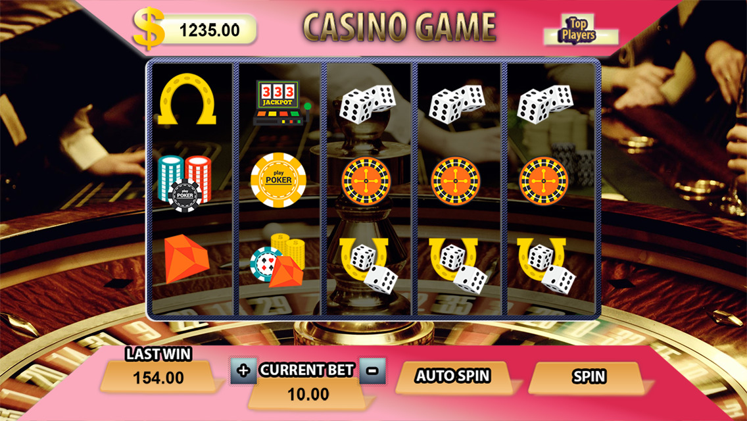
Task: Click the SPIN button
Action: click(589, 377)
